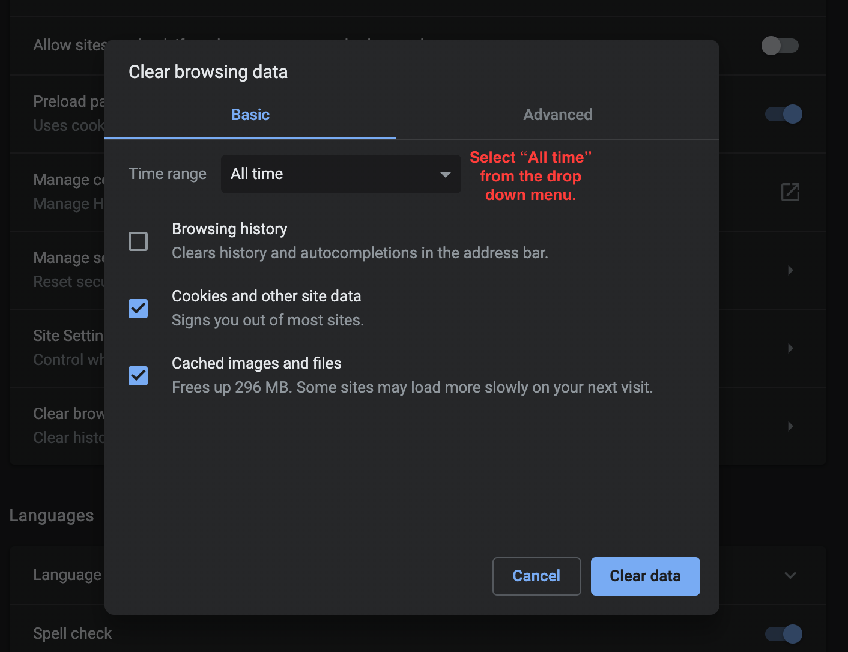Toggle the Allow sites switch
Image resolution: width=848 pixels, height=652 pixels.
pos(780,46)
